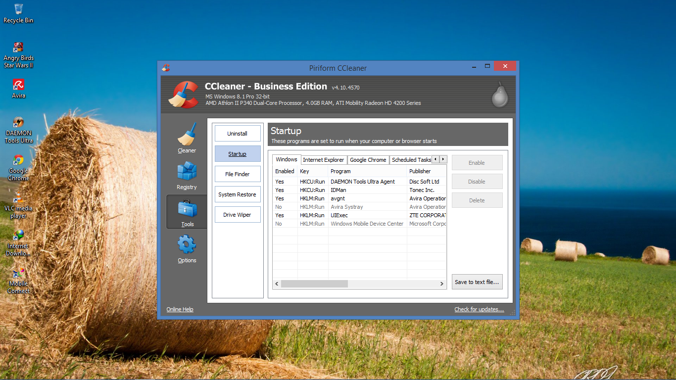The height and width of the screenshot is (380, 676).
Task: Select the IDMan startup entry
Action: tap(359, 190)
